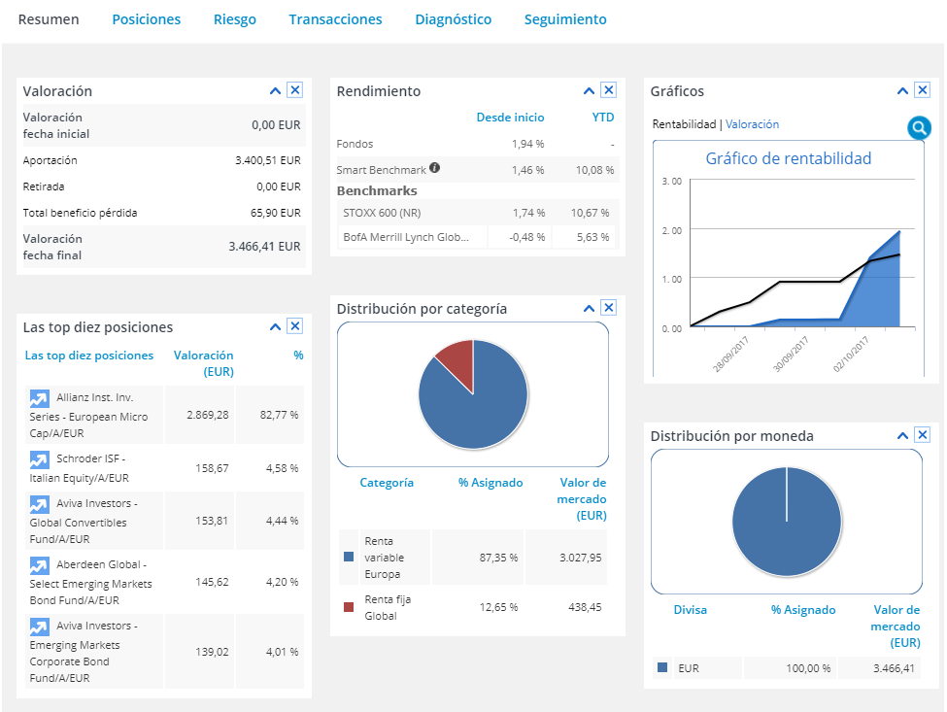
Task: Collapse the Gráficos panel
Action: pyautogui.click(x=902, y=91)
